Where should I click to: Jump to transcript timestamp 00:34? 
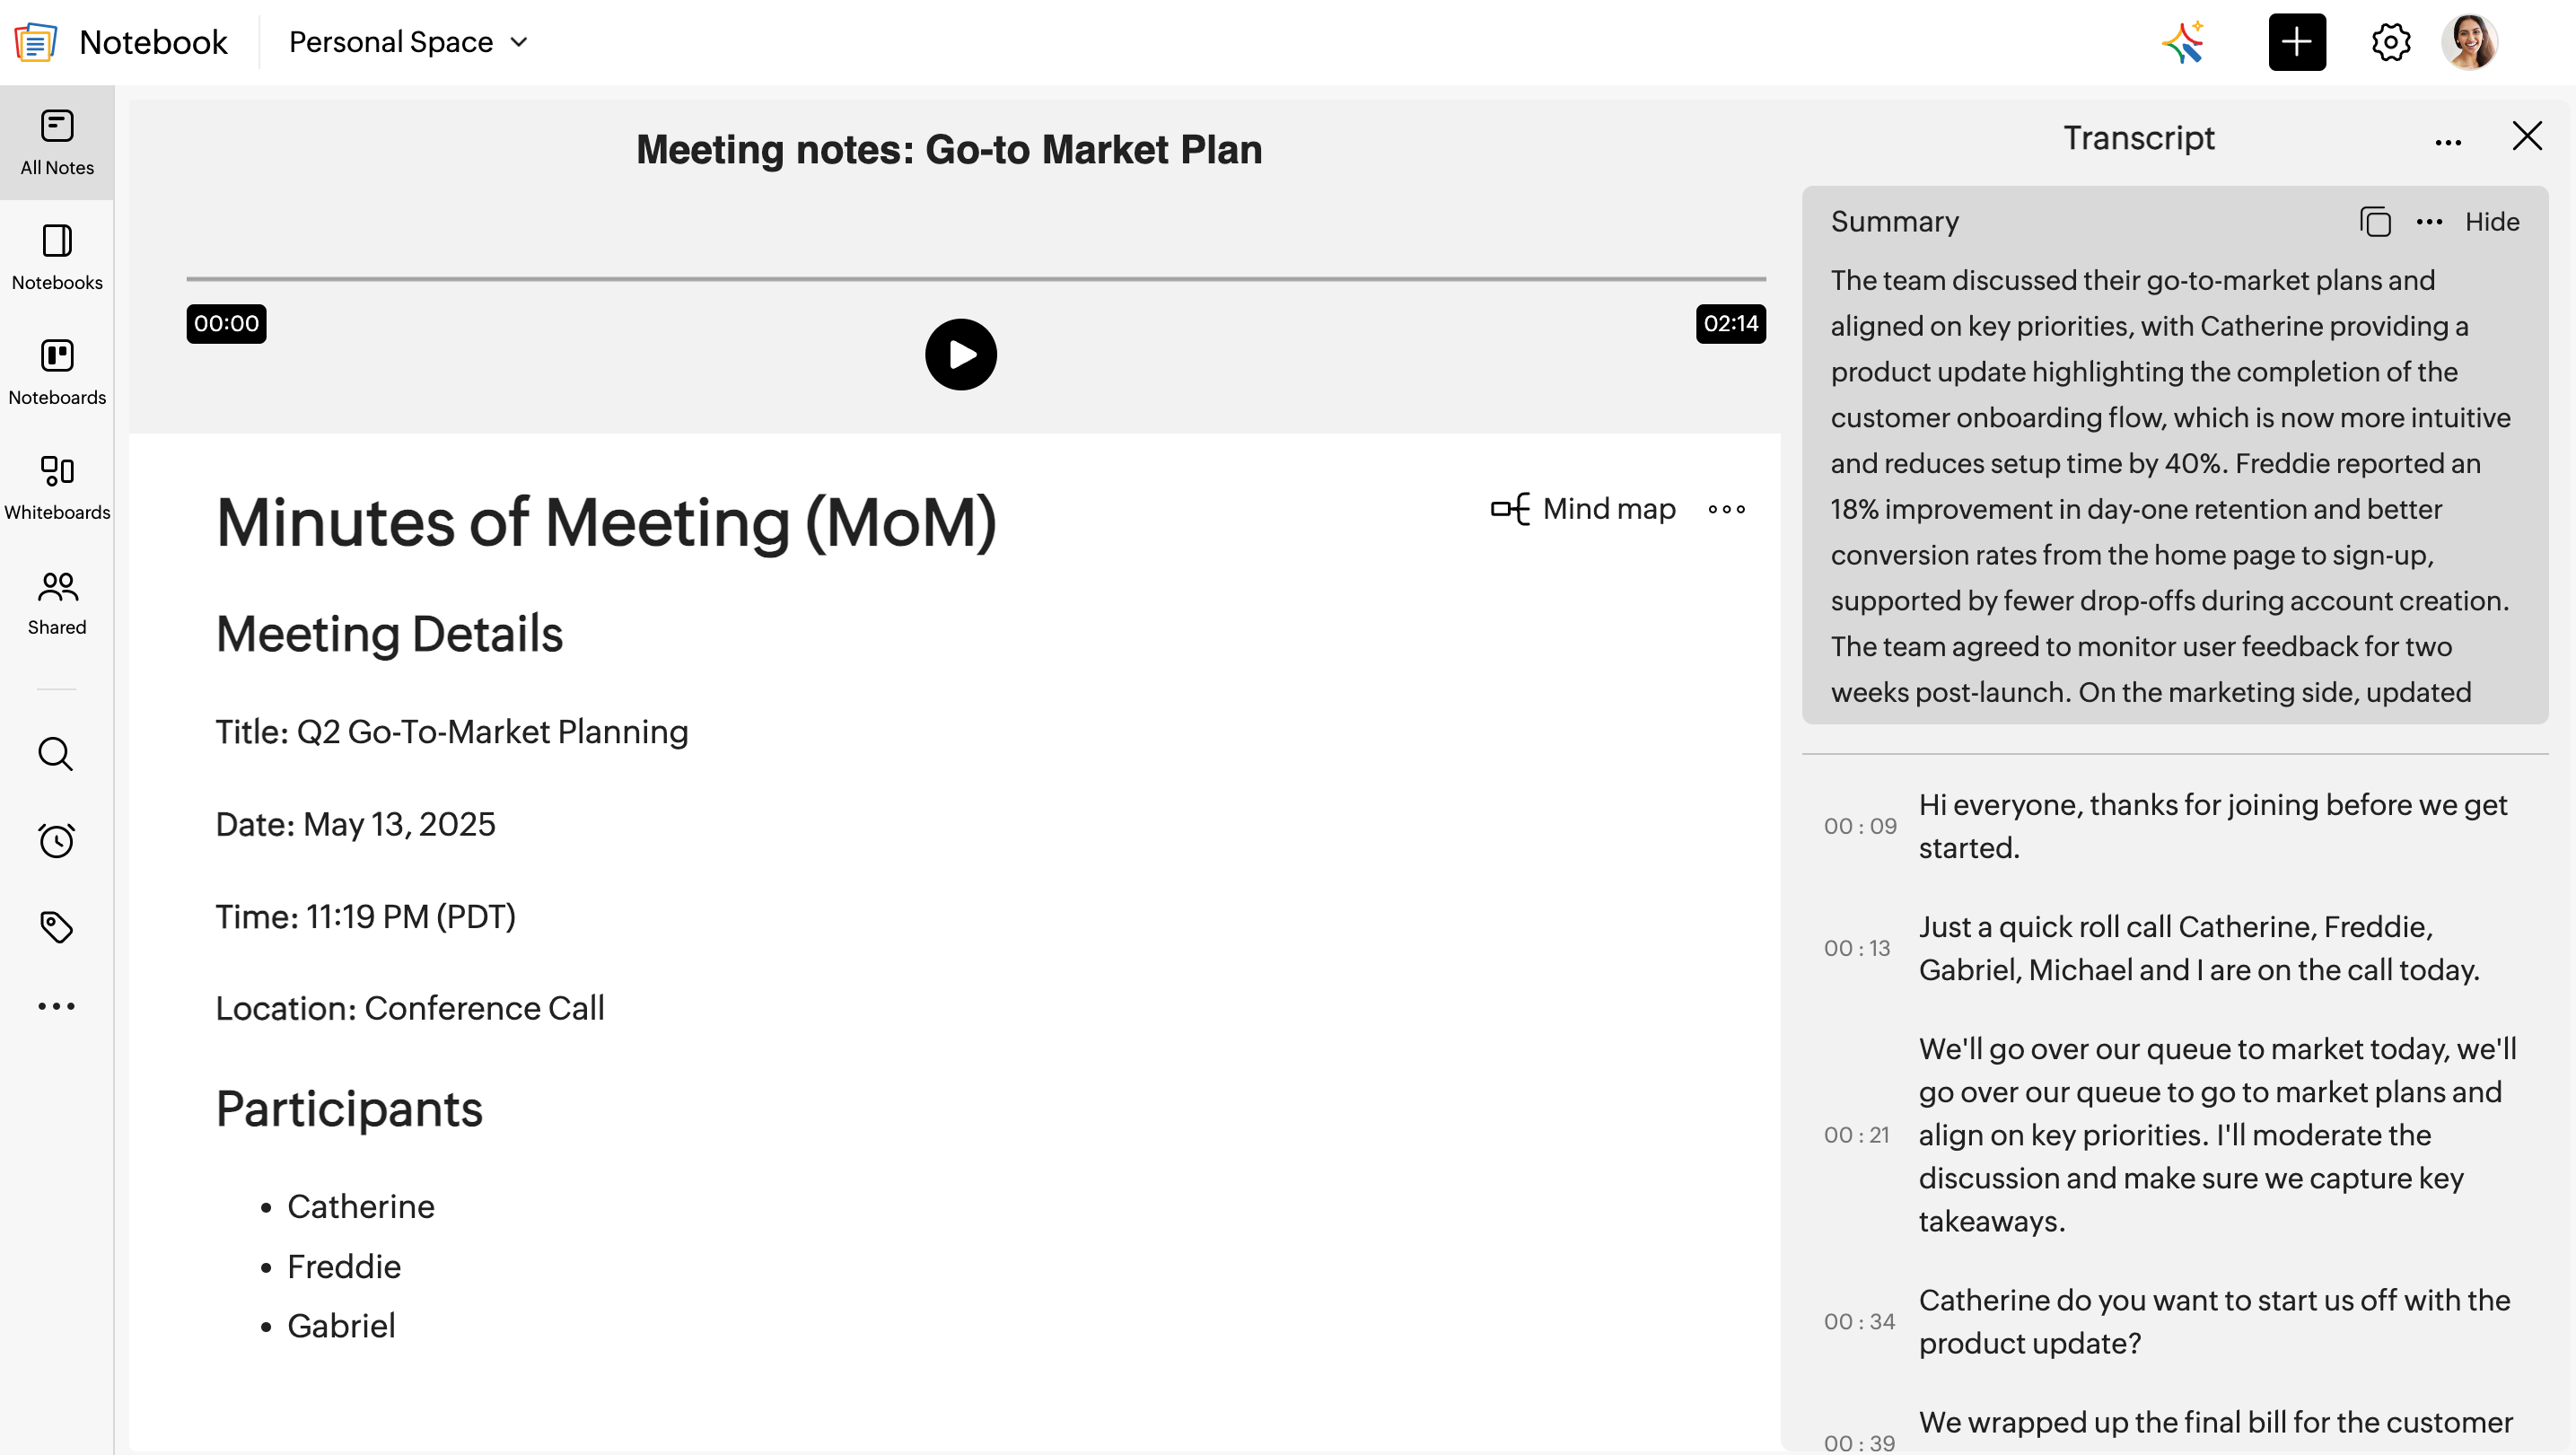pos(1859,1321)
